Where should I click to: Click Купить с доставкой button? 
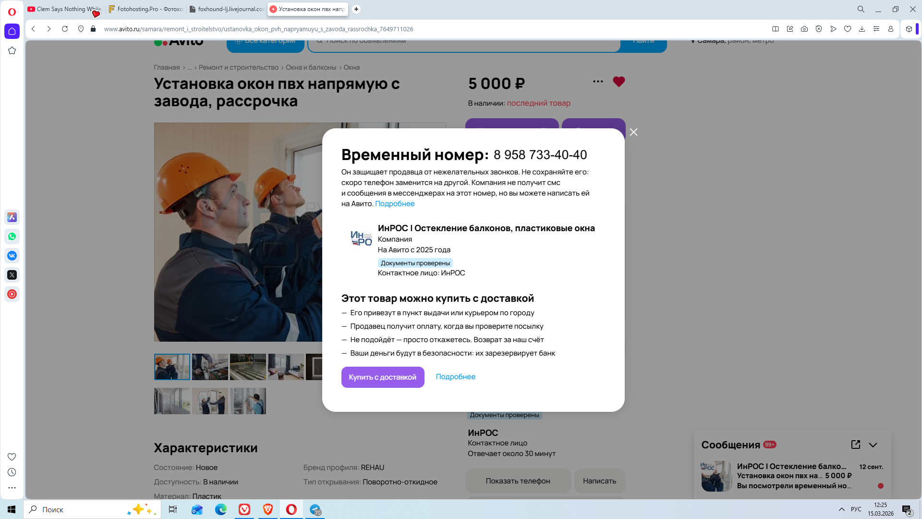[x=382, y=377]
